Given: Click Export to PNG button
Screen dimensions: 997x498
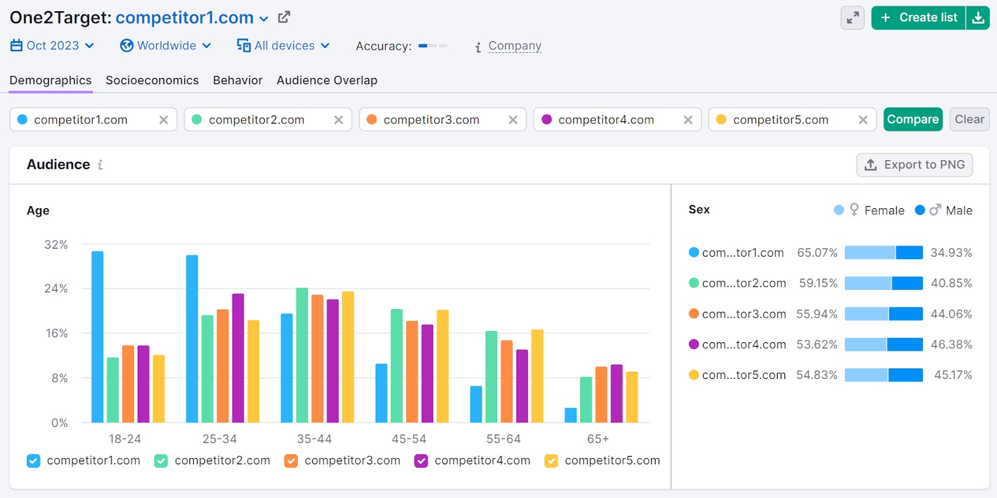Looking at the screenshot, I should click(x=914, y=165).
